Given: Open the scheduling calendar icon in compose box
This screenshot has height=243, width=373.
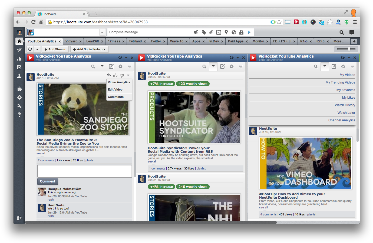Looking at the screenshot, I should pyautogui.click(x=219, y=32).
